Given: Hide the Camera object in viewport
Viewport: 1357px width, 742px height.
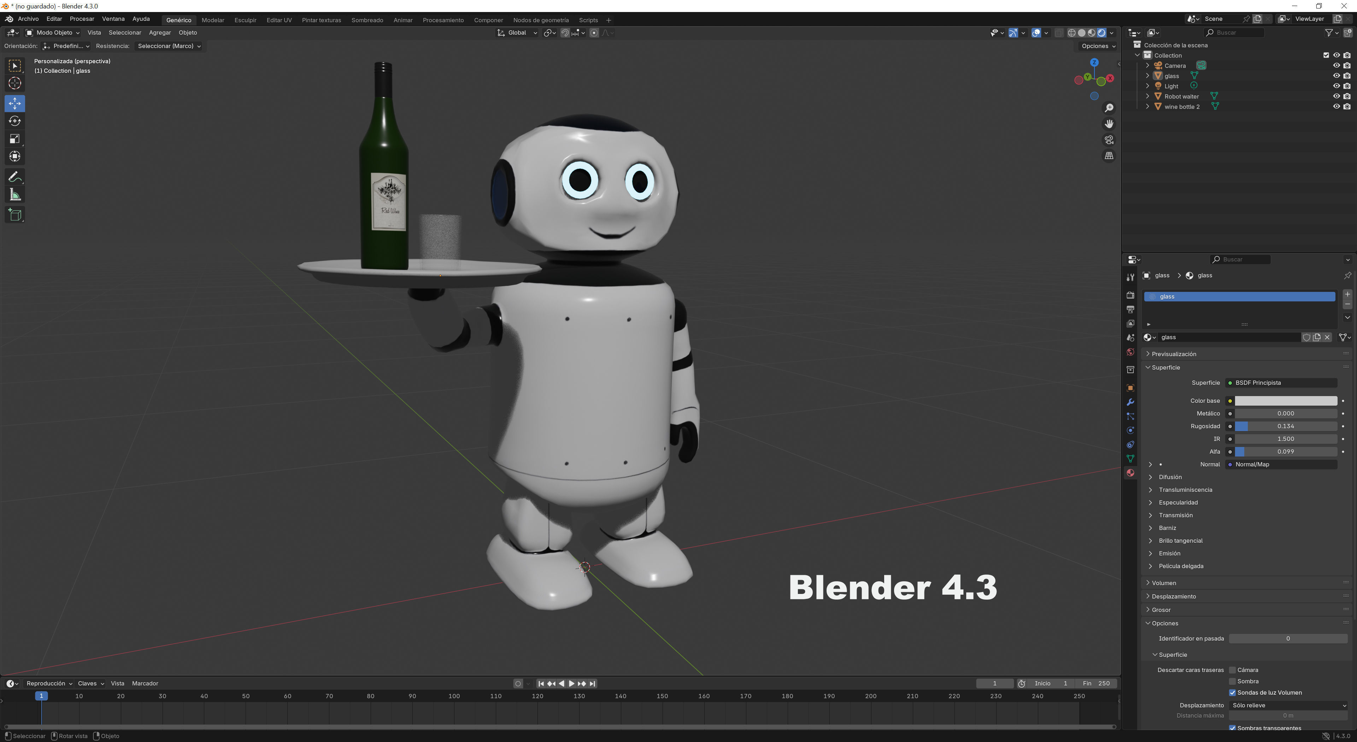Looking at the screenshot, I should (x=1336, y=66).
